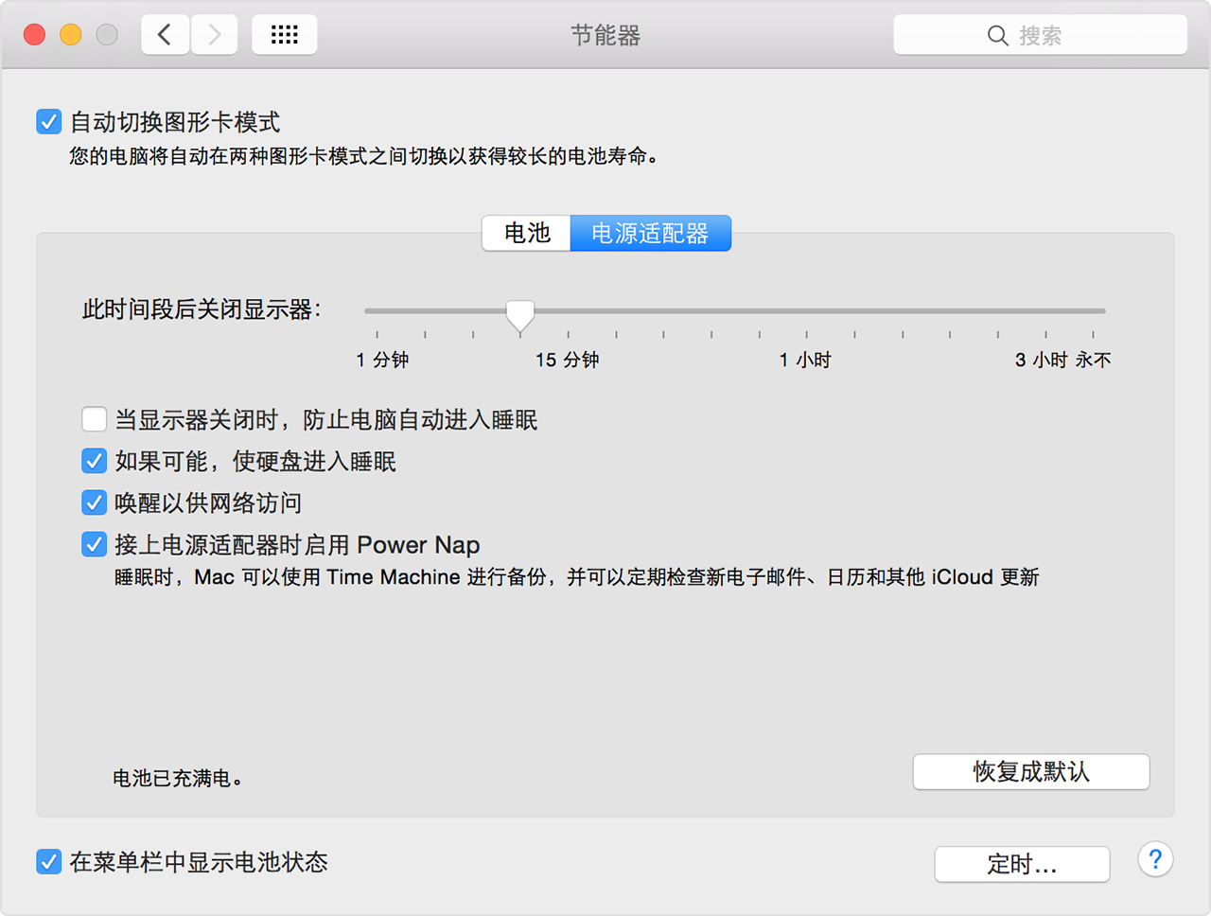Image resolution: width=1211 pixels, height=916 pixels.
Task: Click the 恢复成默认 button
Action: [1030, 771]
